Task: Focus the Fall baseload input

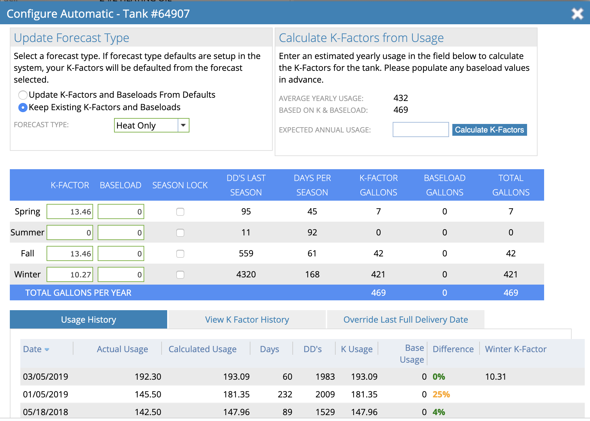Action: [121, 254]
